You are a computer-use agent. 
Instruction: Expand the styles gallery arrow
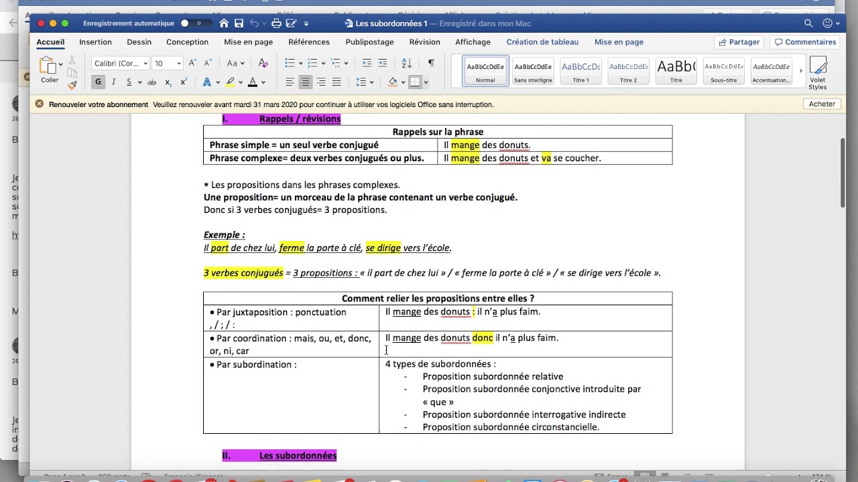click(800, 71)
